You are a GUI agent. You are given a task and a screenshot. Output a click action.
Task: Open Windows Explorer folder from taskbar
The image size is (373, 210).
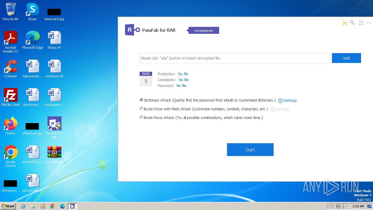coord(33,206)
